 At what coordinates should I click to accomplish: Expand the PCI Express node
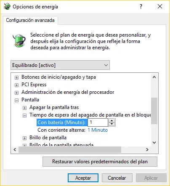tap(16, 85)
